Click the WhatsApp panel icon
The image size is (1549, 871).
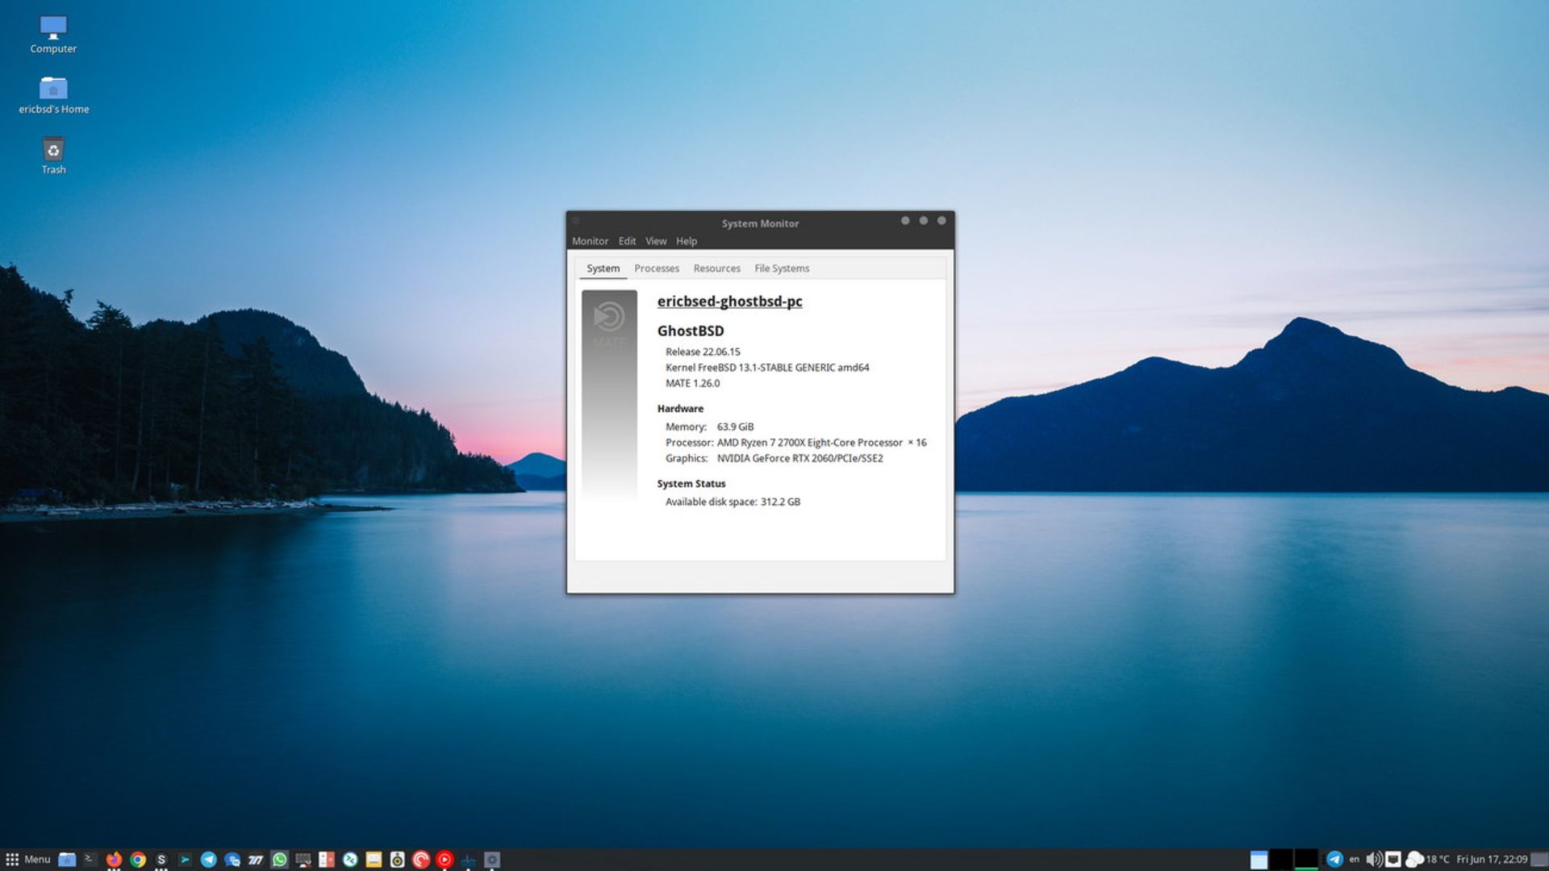click(x=279, y=860)
